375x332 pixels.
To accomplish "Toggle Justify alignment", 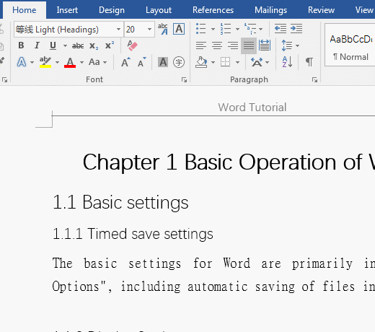I will click(x=249, y=45).
